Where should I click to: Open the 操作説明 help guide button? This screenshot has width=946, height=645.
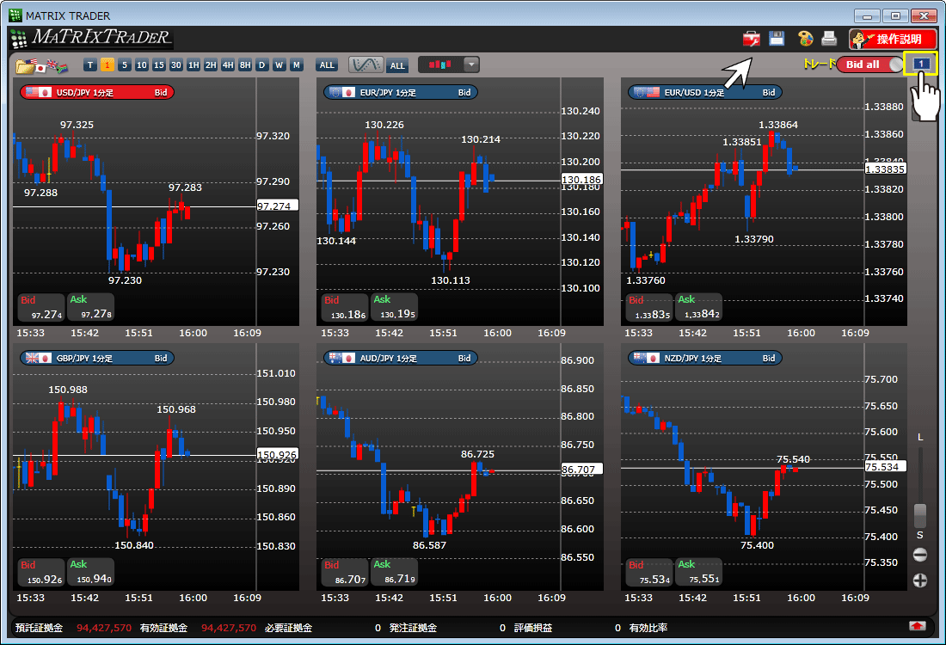point(893,40)
